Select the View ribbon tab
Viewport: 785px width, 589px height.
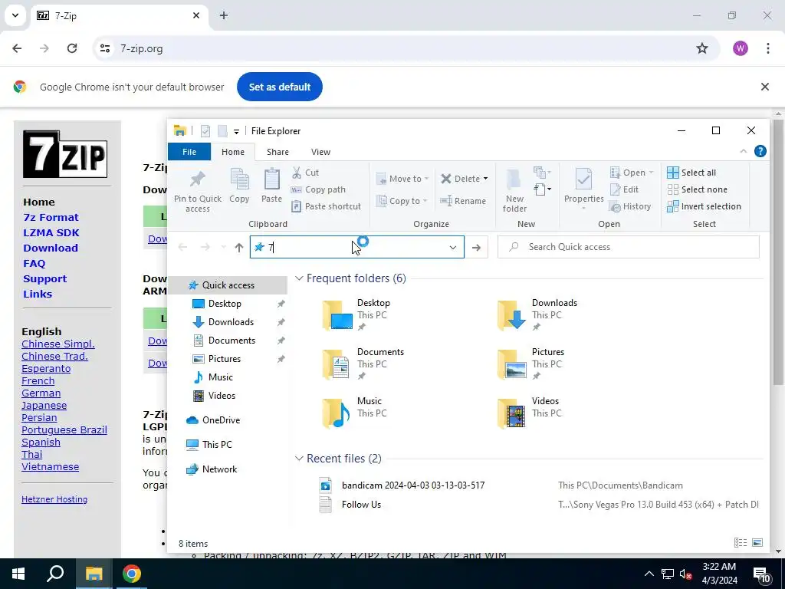pos(320,152)
